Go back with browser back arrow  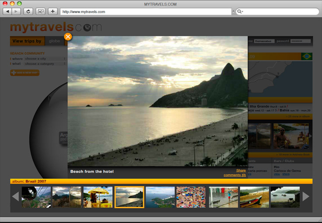7,11
